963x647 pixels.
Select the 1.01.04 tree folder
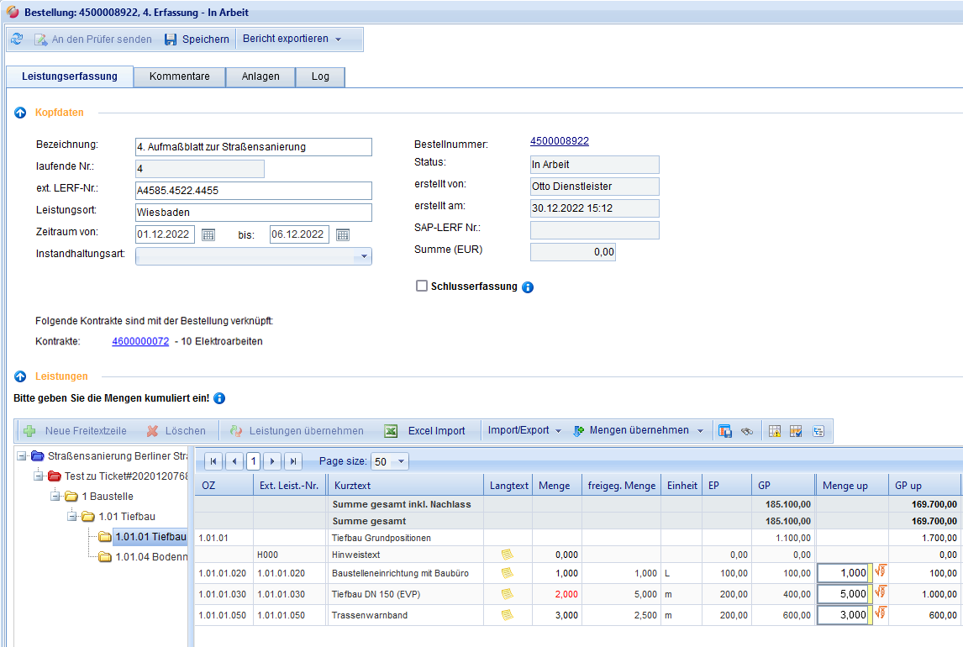click(150, 556)
